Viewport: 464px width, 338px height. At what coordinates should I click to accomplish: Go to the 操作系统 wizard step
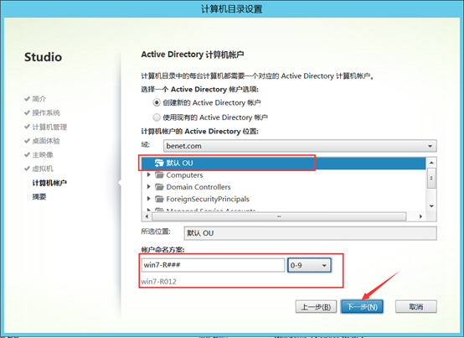pos(46,112)
